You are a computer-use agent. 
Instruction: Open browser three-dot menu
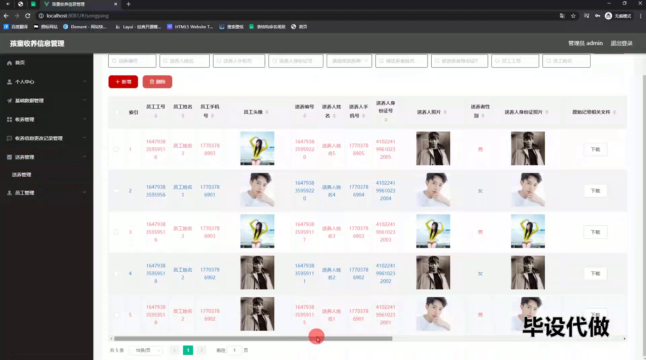tap(641, 16)
